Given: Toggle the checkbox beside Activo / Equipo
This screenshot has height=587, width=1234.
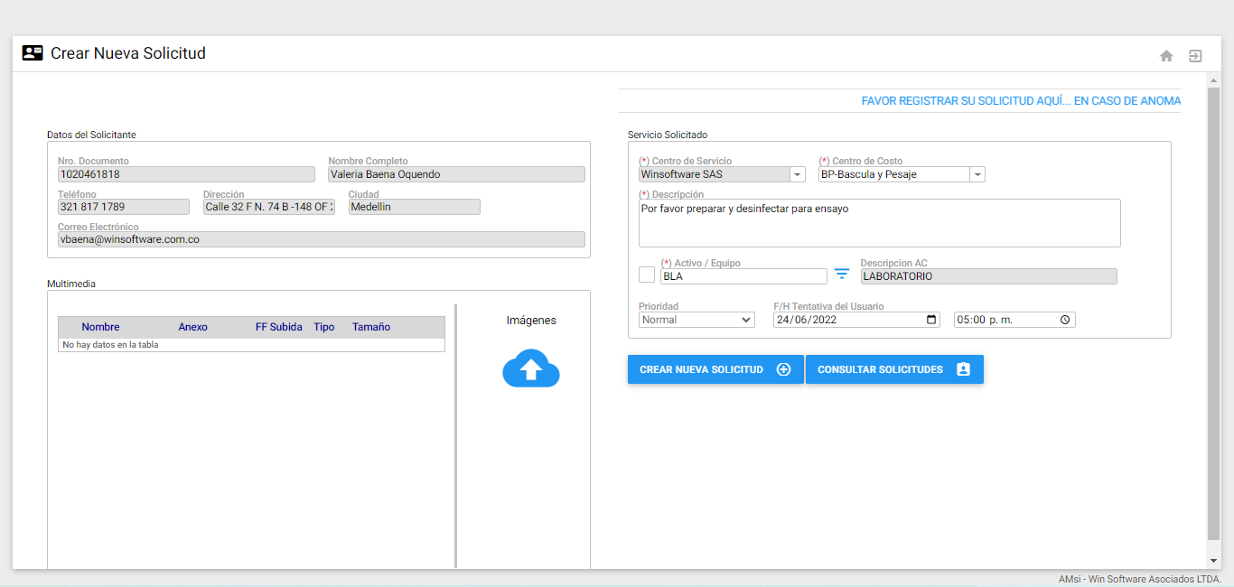Looking at the screenshot, I should [x=647, y=275].
